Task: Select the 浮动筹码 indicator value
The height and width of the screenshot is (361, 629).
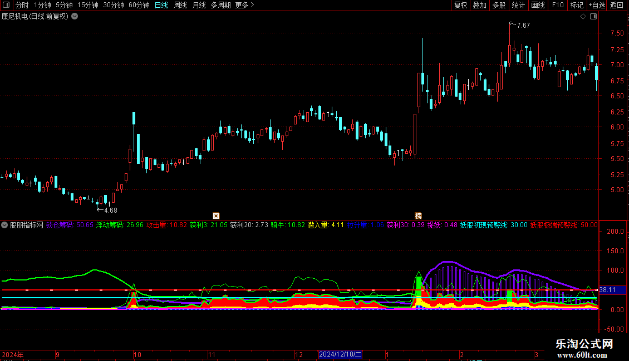Action: point(120,225)
